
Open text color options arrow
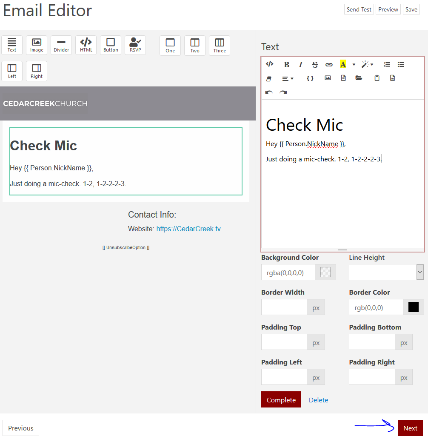coord(354,65)
